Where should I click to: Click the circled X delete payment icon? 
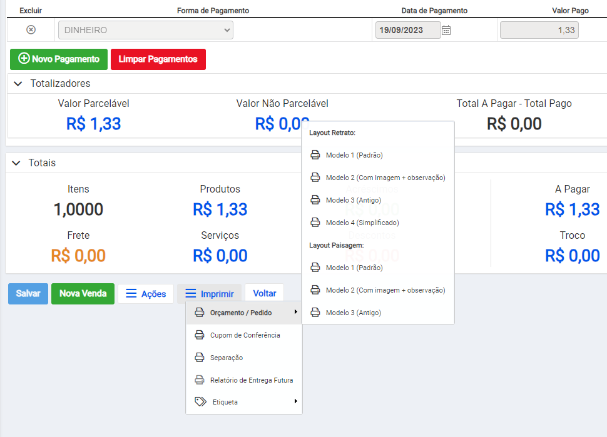[x=31, y=30]
